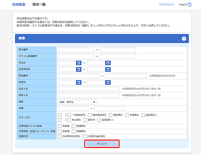Check the 一次承認待ち status checkbox

pyautogui.click(x=69, y=115)
